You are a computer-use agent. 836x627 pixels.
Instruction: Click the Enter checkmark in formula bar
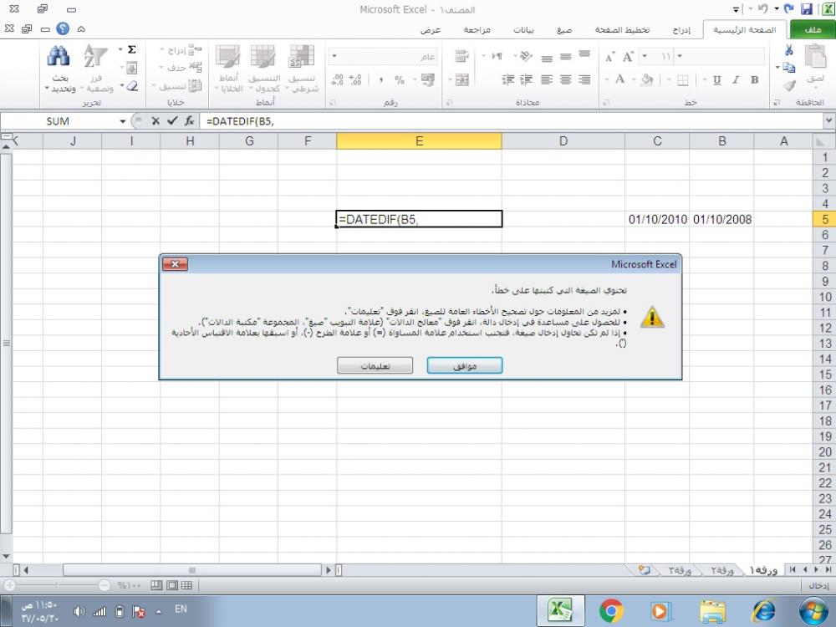[172, 121]
